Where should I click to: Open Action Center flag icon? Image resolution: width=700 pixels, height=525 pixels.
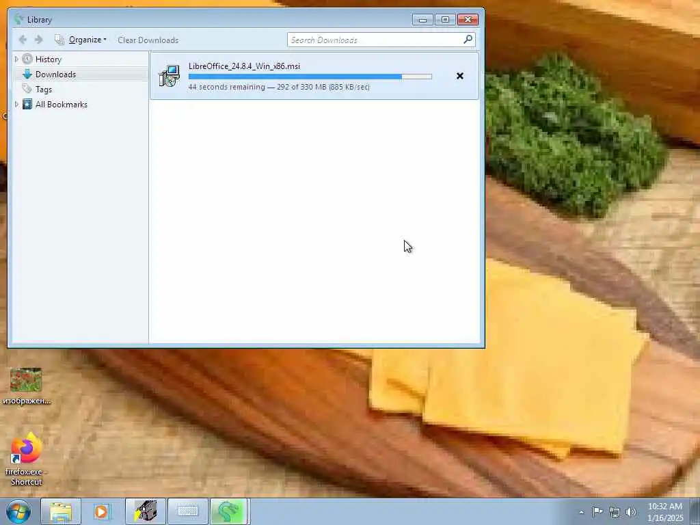click(597, 511)
